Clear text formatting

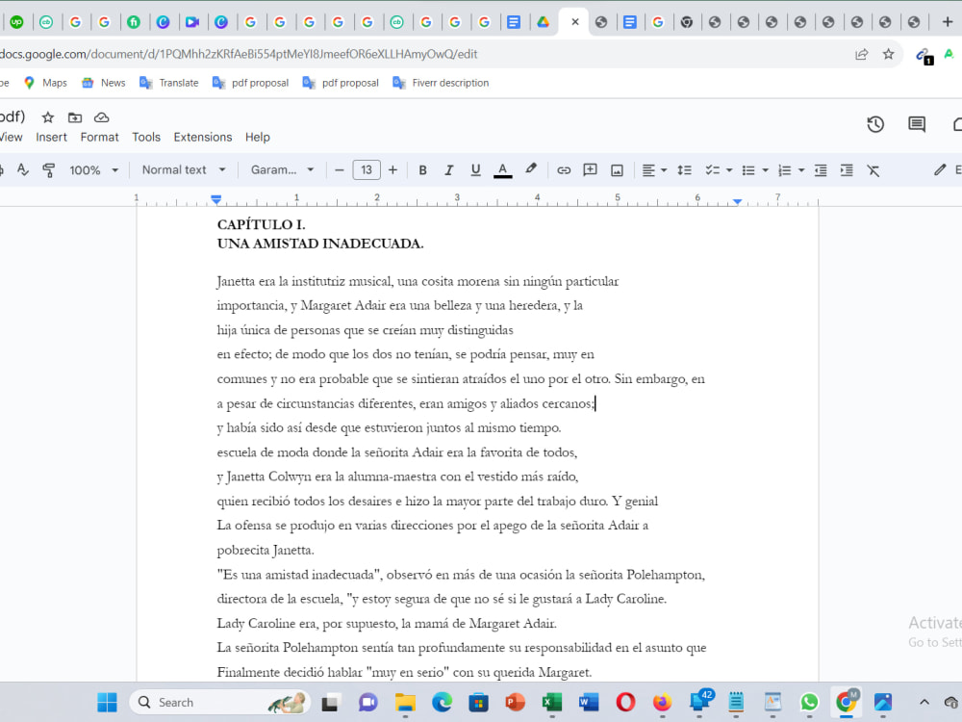(873, 170)
